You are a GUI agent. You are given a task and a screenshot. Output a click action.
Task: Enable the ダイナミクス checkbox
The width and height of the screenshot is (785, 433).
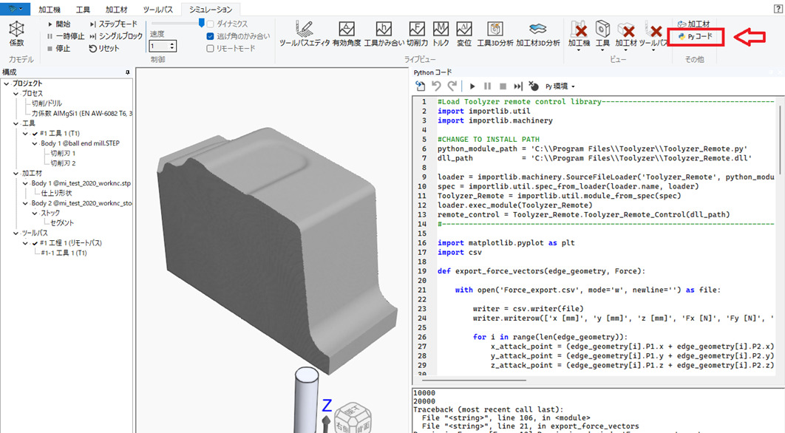(211, 24)
